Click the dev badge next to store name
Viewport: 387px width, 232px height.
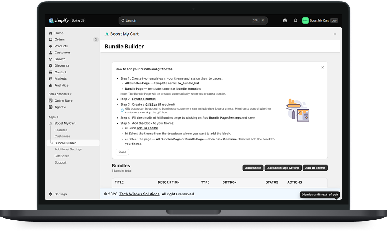[334, 20]
